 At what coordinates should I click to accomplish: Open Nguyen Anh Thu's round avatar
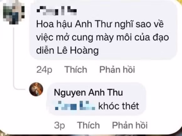click(36, 89)
